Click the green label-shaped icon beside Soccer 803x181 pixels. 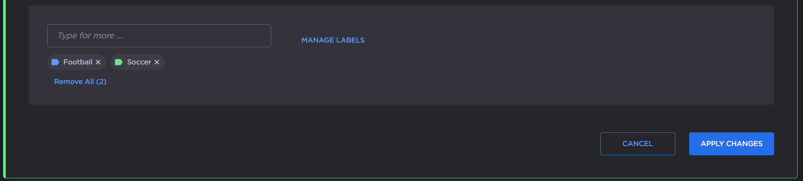[119, 62]
